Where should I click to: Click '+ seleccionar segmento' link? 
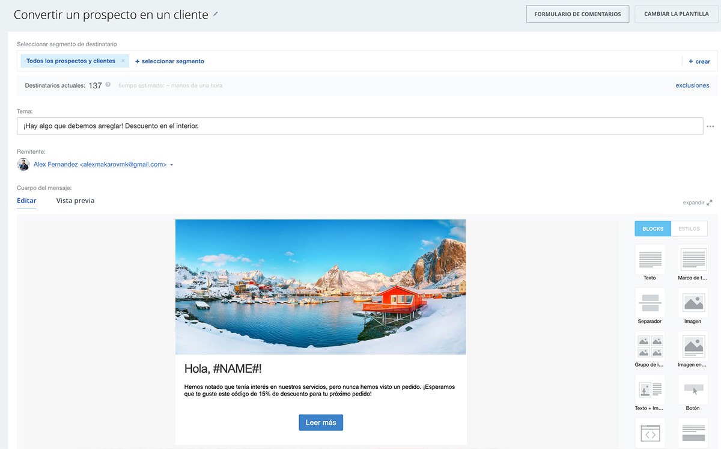pos(169,61)
